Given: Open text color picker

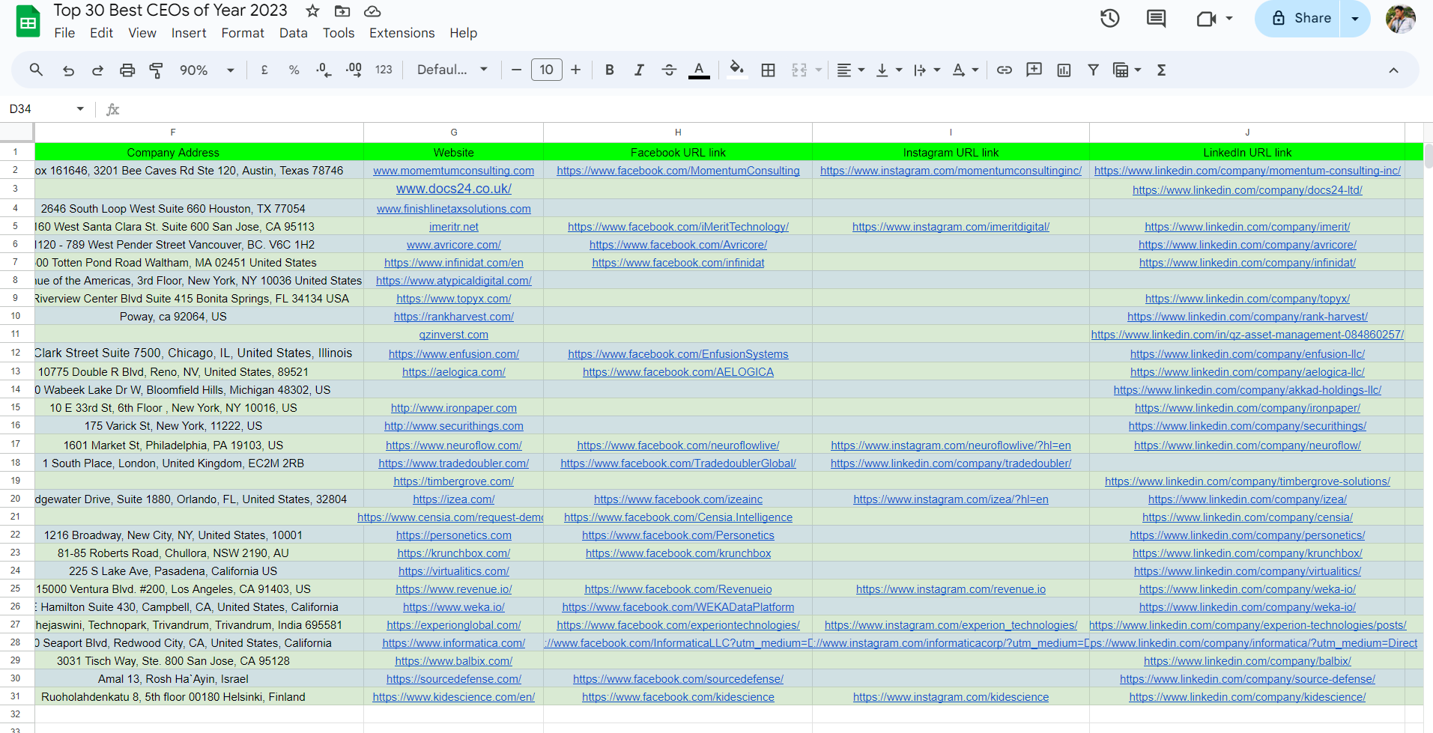Looking at the screenshot, I should coord(699,70).
